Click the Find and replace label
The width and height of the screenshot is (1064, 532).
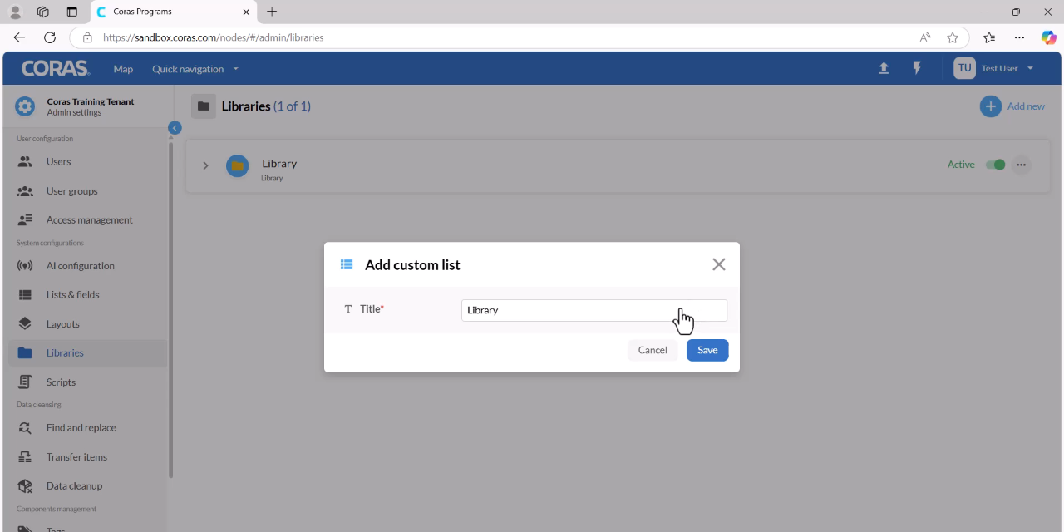(81, 428)
